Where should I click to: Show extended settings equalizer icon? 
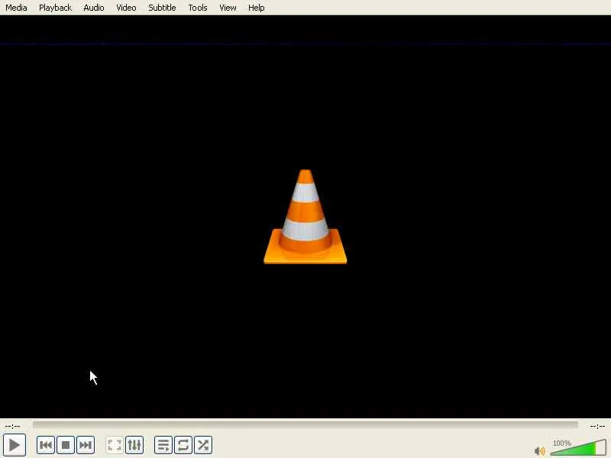coord(134,445)
